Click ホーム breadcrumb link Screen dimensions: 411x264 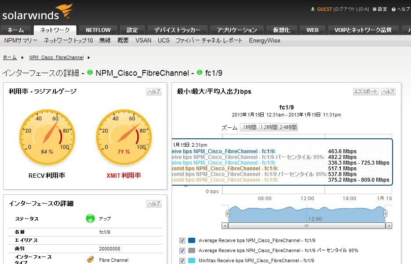tap(10, 57)
